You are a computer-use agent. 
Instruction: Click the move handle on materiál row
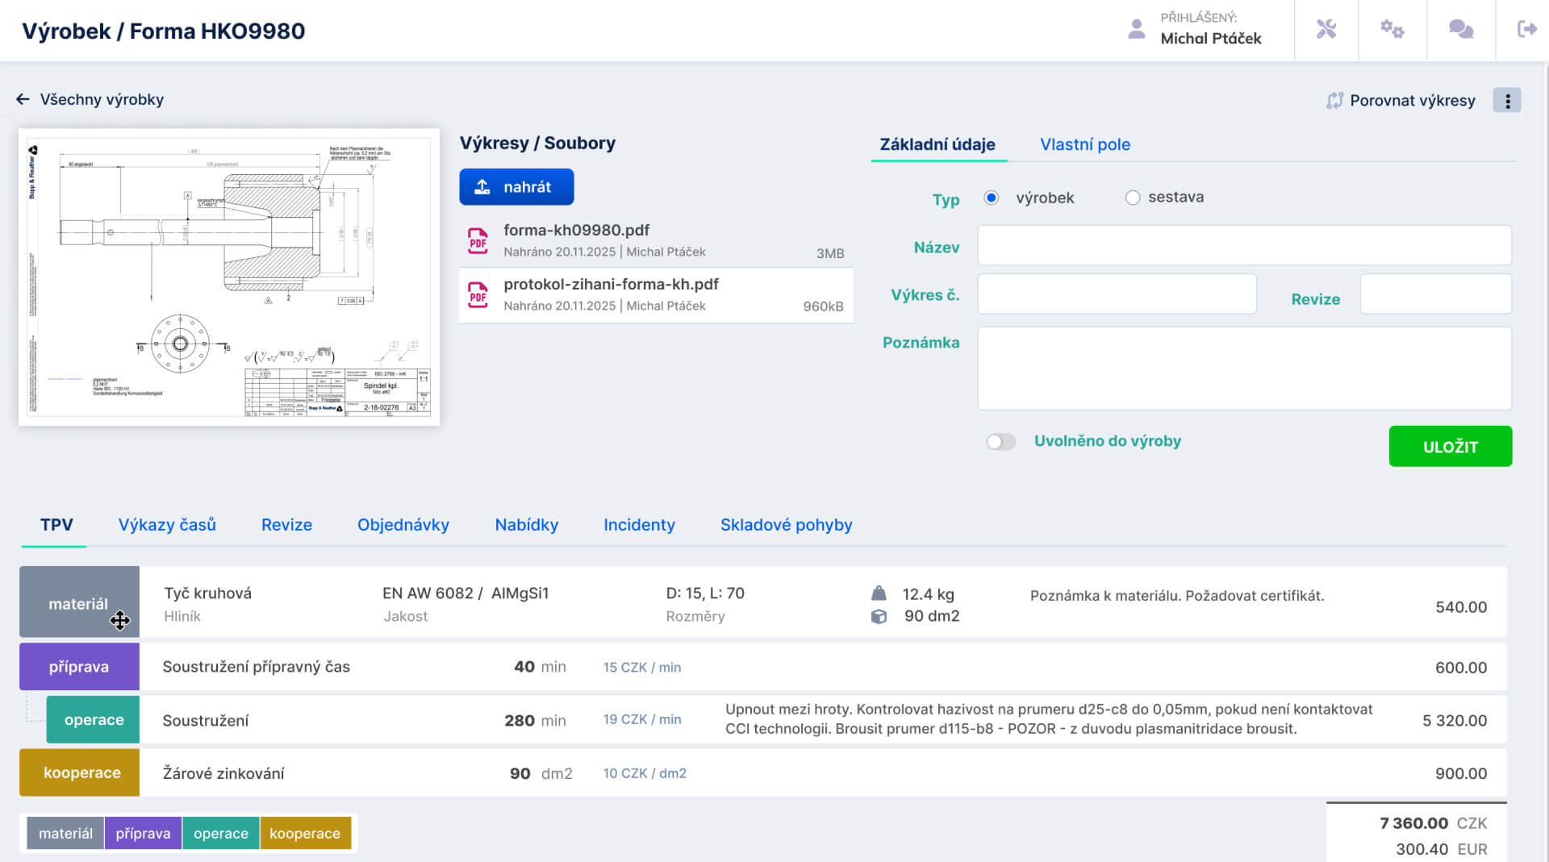(119, 620)
